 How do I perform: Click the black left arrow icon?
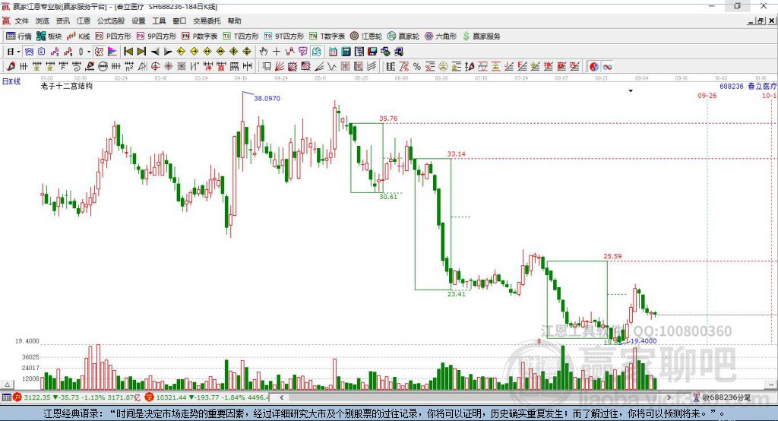[155, 52]
